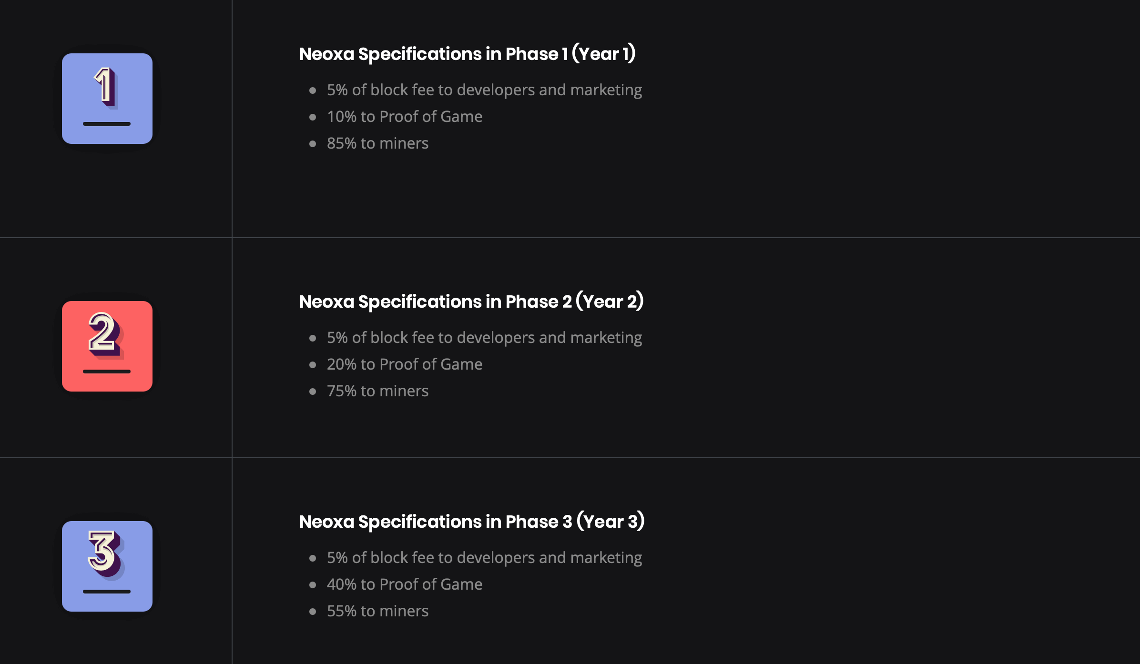Select the Phase 3 (Year 3) heading
The image size is (1140, 664).
pyautogui.click(x=472, y=522)
